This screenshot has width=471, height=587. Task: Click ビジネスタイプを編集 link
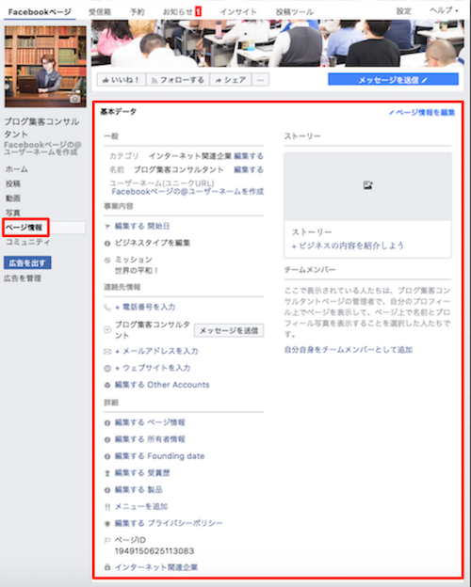click(x=153, y=243)
